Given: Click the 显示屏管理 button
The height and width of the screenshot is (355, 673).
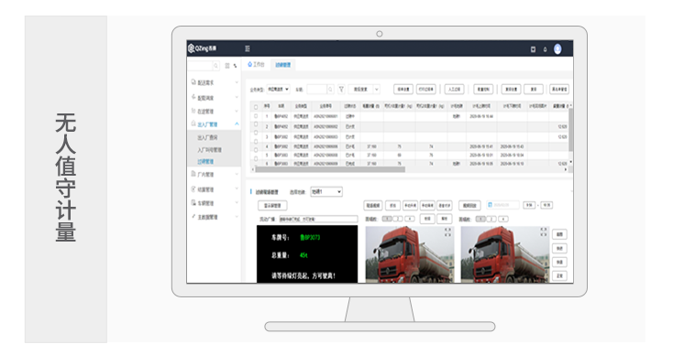Looking at the screenshot, I should [x=272, y=206].
